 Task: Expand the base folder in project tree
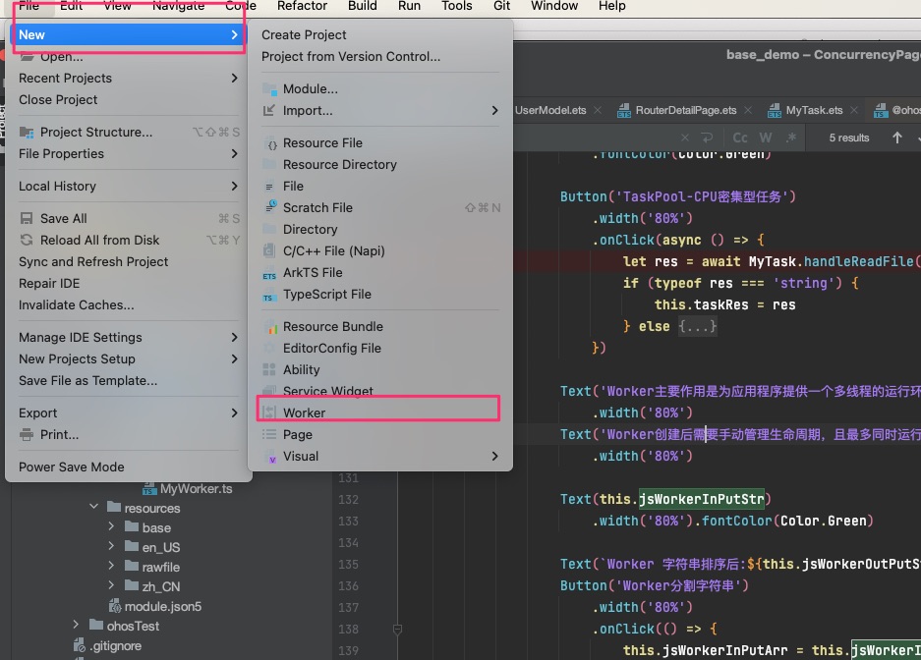pyautogui.click(x=113, y=528)
